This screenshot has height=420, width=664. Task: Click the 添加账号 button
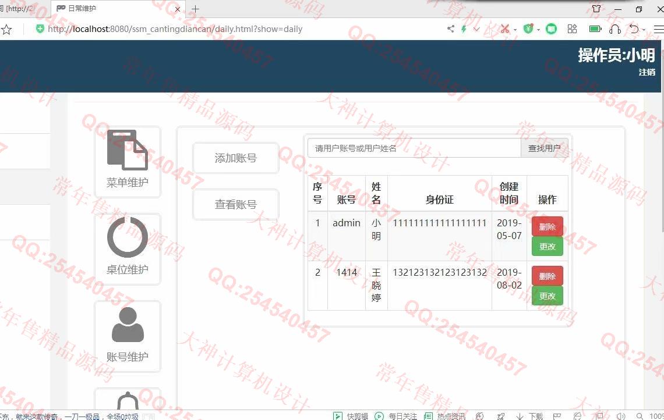(236, 158)
